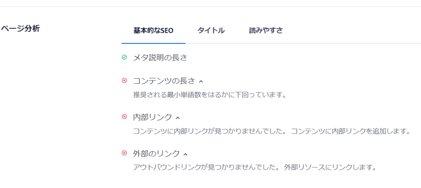The height and width of the screenshot is (188, 421).
Task: Click red error icon beside 外部のリンク
Action: tap(124, 153)
